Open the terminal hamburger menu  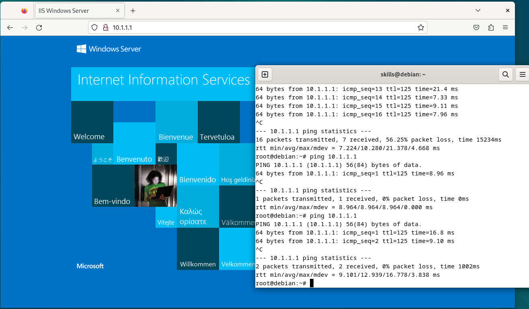(523, 74)
